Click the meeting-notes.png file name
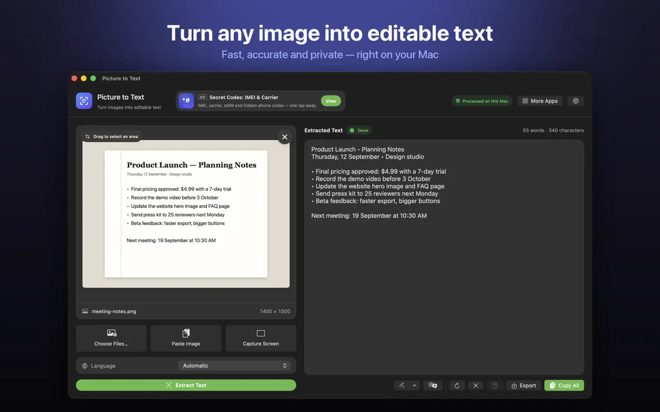The height and width of the screenshot is (412, 660). pyautogui.click(x=114, y=311)
